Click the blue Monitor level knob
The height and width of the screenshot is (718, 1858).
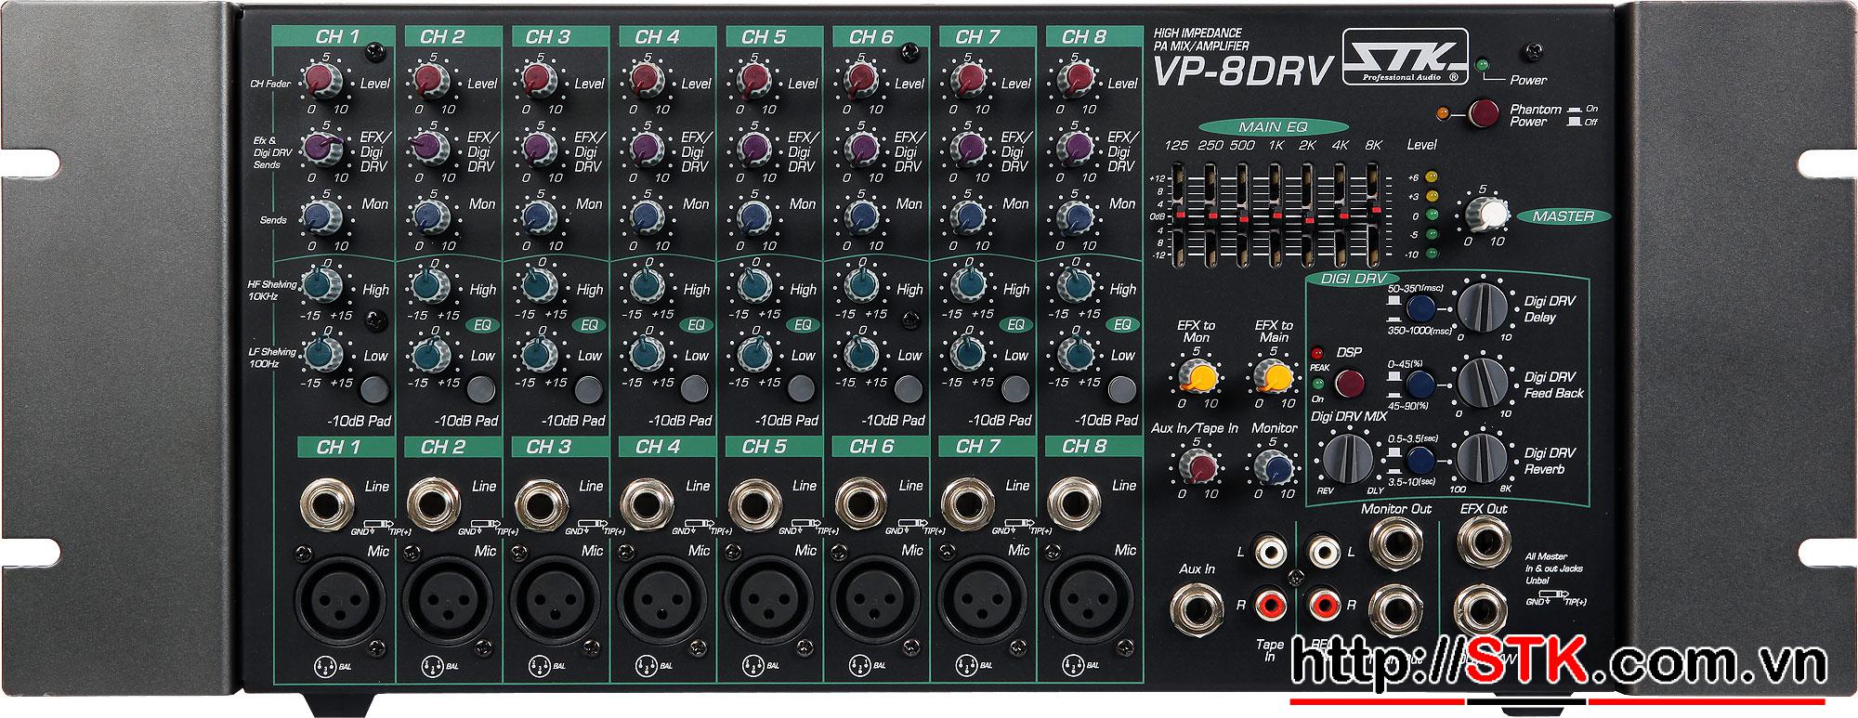click(1274, 465)
